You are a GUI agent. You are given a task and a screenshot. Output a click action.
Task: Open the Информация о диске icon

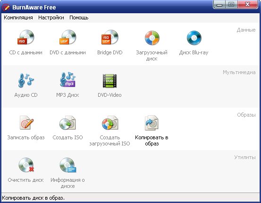click(x=68, y=165)
